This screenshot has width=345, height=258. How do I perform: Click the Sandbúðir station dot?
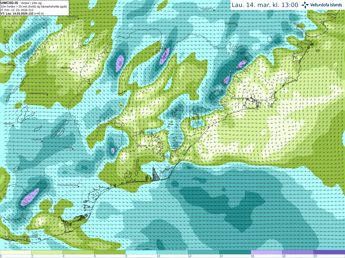coord(78,18)
